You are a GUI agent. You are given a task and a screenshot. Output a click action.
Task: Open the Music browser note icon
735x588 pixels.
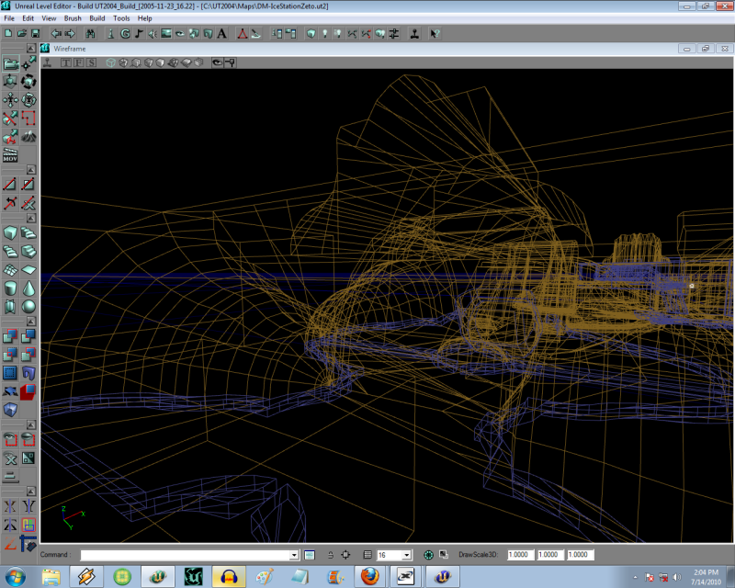click(x=139, y=34)
